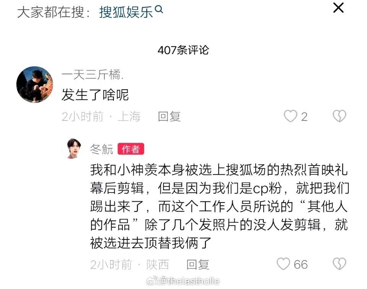The width and height of the screenshot is (367, 289).
Task: Tap the search magnifier next to 搜狐娱乐
Action: tap(159, 9)
